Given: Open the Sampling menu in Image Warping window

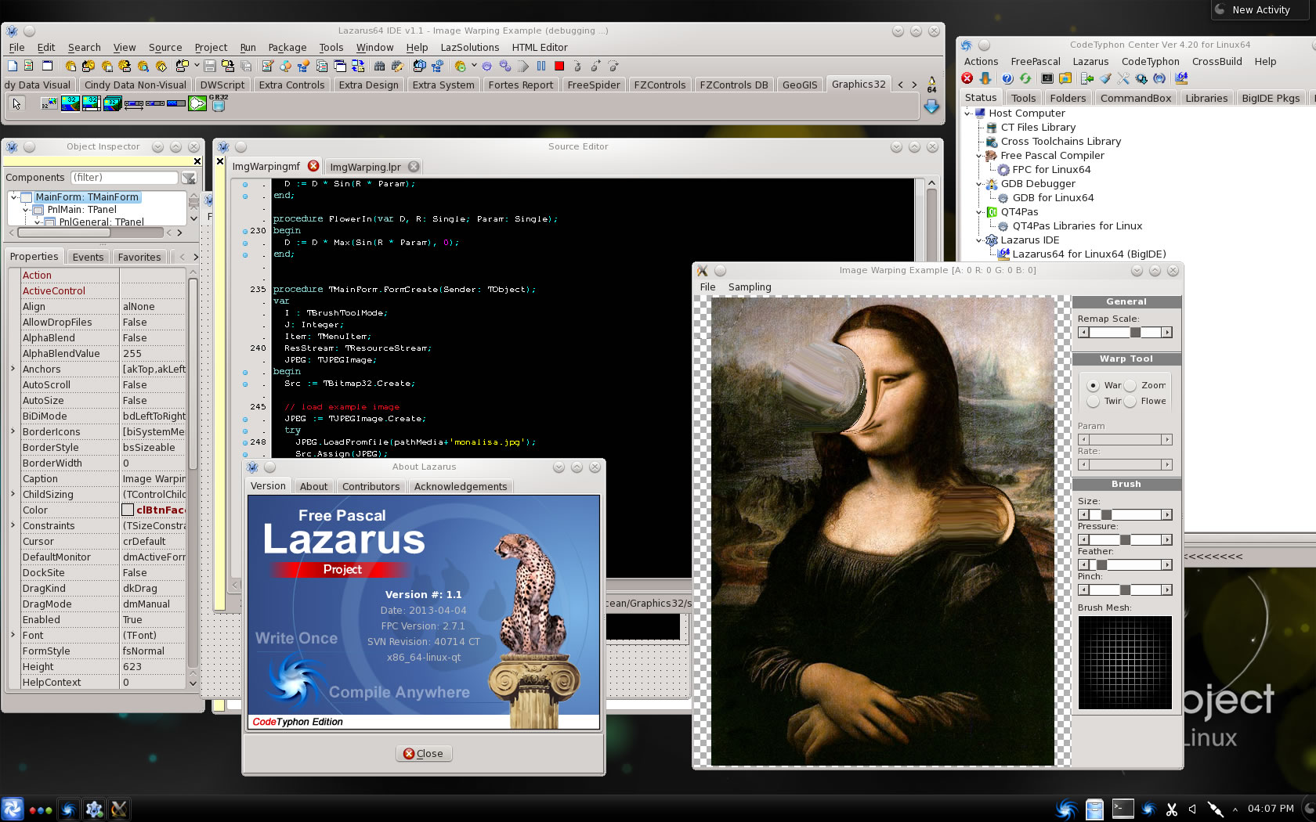Looking at the screenshot, I should (750, 287).
